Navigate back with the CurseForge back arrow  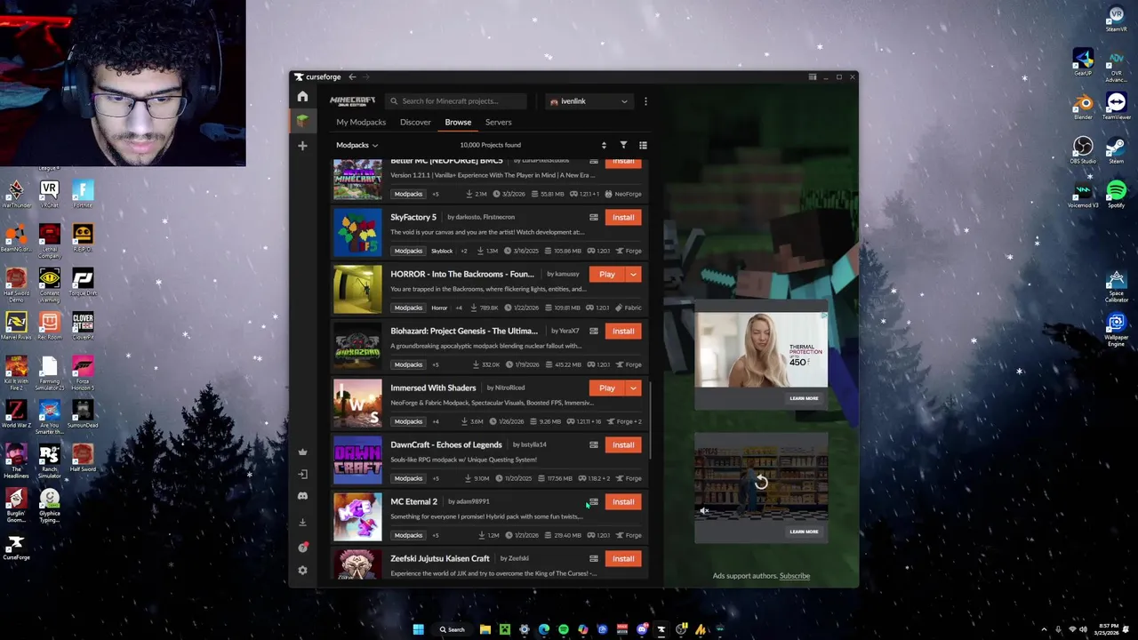pos(352,77)
